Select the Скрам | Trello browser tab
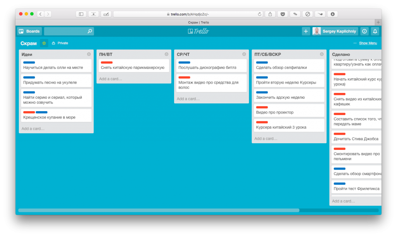Viewport: 397px width, 237px height. click(198, 22)
